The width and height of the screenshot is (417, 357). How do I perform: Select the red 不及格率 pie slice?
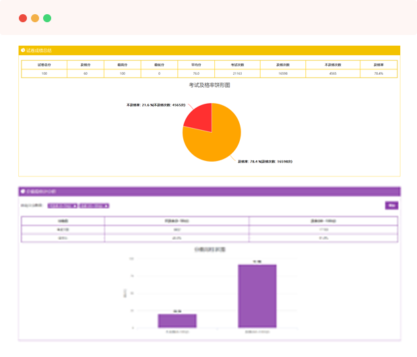coord(200,117)
